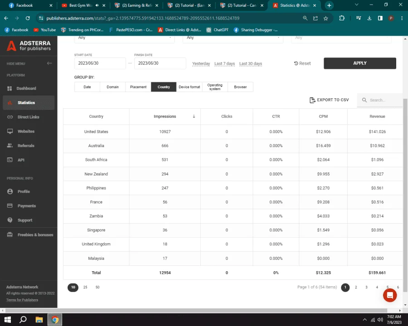Click the browser back arrow

6,18
